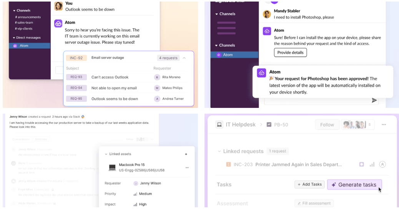Click the Macbook Pro 15 laptop icon
Screen dimensions: 399x210
[x=112, y=167]
